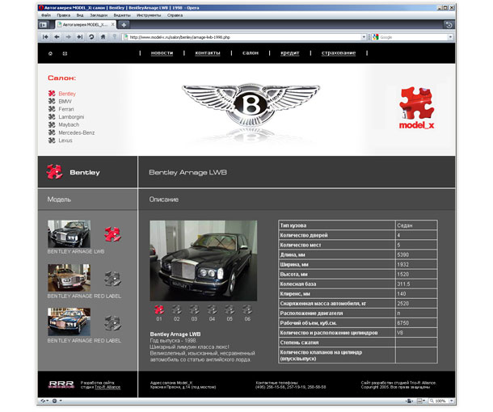Select photo 03 puzzle icon
Viewport: 493px width, 412px height.
coord(194,310)
